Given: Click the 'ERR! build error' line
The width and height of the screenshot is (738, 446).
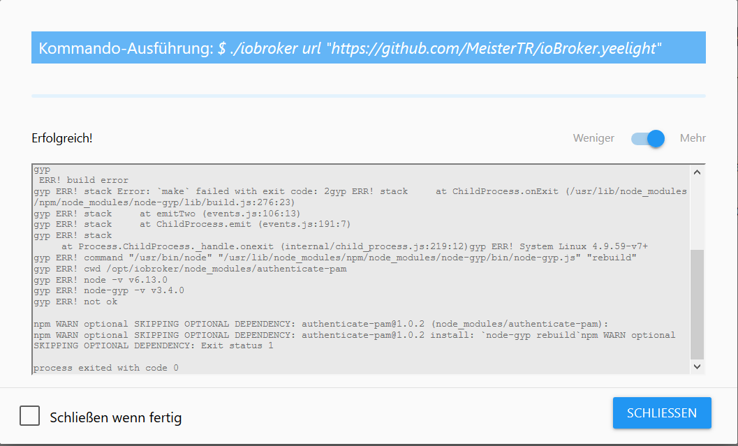Looking at the screenshot, I should 84,180.
